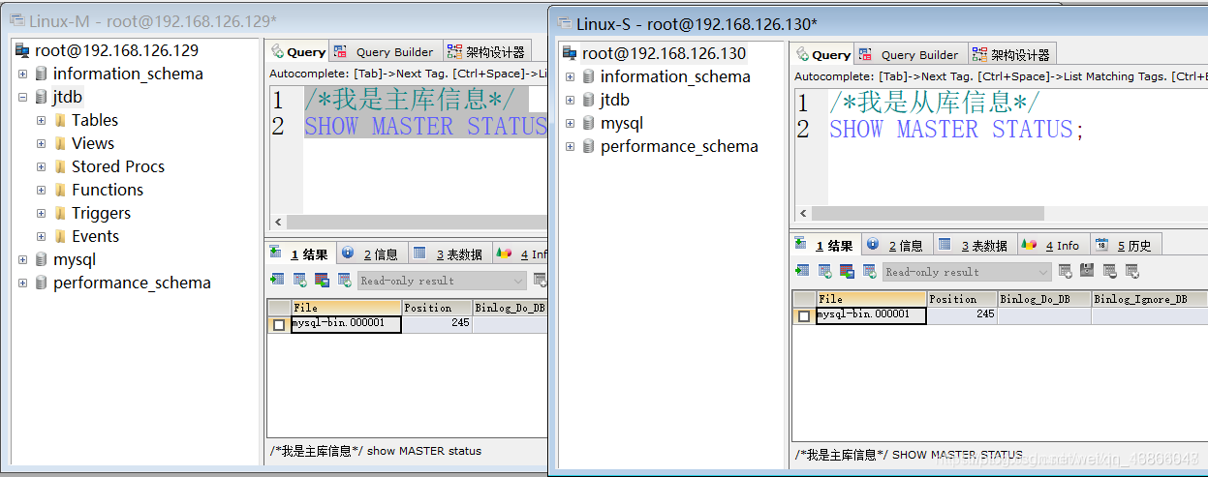Click jtdb database icon in Linux-M tree
Image resolution: width=1208 pixels, height=477 pixels.
[x=41, y=97]
